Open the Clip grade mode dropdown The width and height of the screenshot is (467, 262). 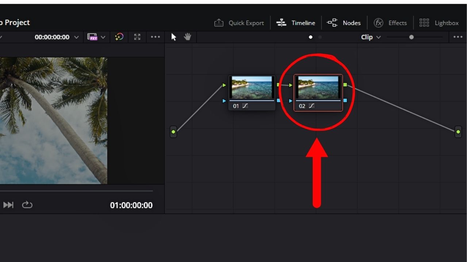click(x=371, y=37)
